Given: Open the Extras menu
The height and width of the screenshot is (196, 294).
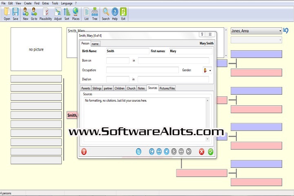Looking at the screenshot, I should (x=46, y=3).
